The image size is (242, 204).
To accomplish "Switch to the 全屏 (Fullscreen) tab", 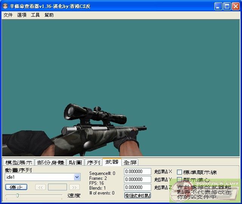I will (130, 162).
